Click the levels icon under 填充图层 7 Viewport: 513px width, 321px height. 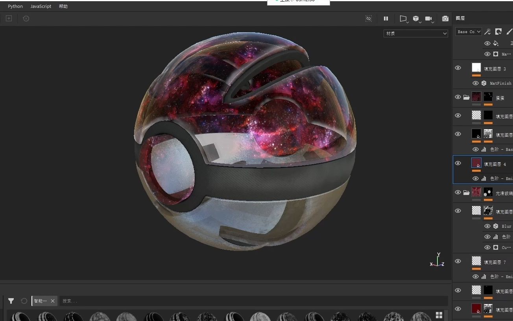tap(484, 276)
